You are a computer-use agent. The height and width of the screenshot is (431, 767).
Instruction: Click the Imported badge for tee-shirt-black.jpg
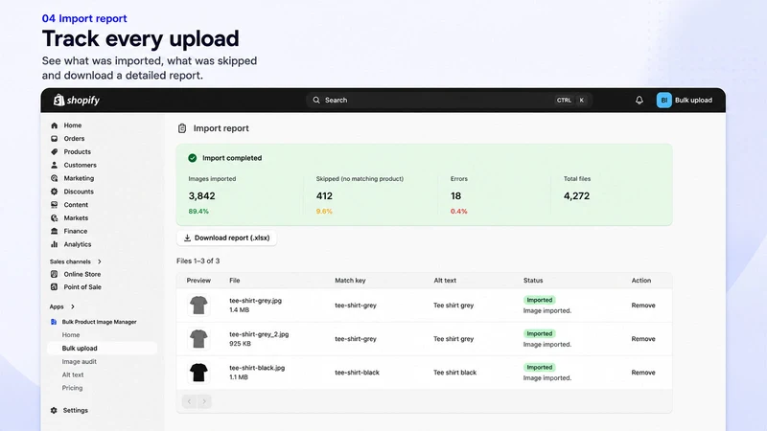coord(540,368)
